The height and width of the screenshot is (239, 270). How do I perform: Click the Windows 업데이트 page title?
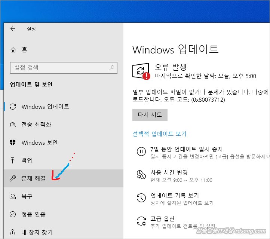(175, 49)
